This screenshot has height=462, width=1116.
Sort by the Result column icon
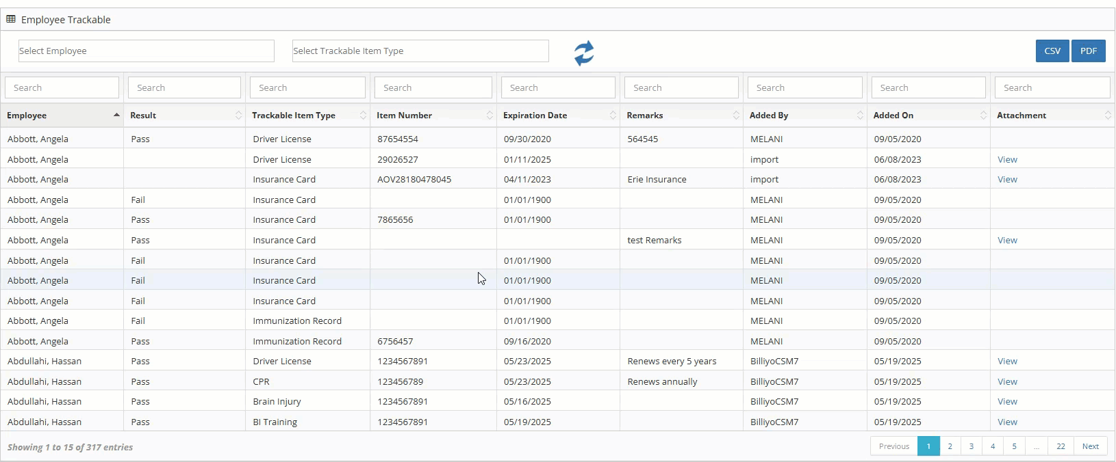coord(238,116)
